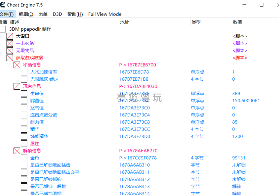The height and width of the screenshot is (195, 279).
Task: Open the D3D menu
Action: [x=57, y=14]
